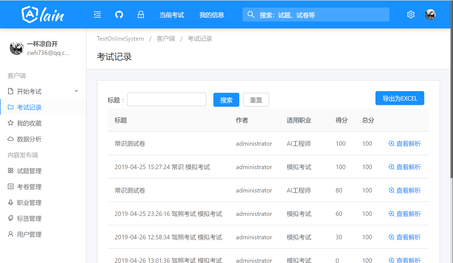The image size is (453, 263).
Task: Open 查看解析 for 13:01:36 驾照考试
Action: point(405,260)
